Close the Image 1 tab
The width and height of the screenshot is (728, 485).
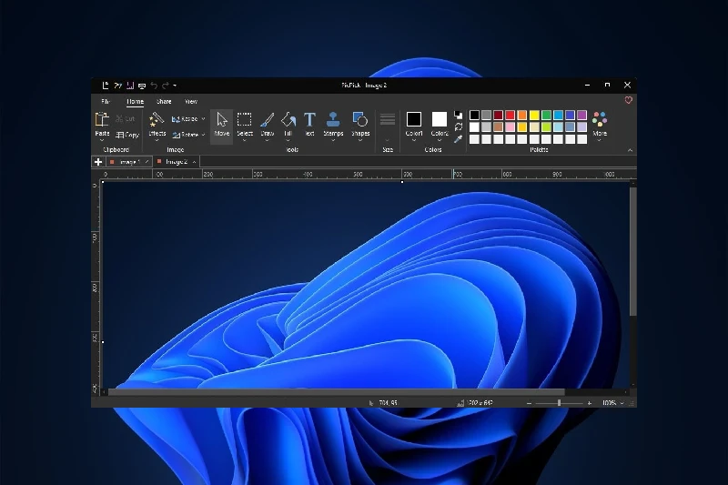coord(147,161)
